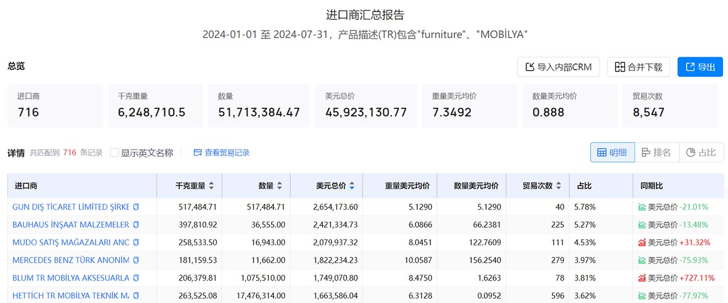
Task: Open HETTİCH TR MOBİLYA TEKNİK link
Action: point(71,296)
